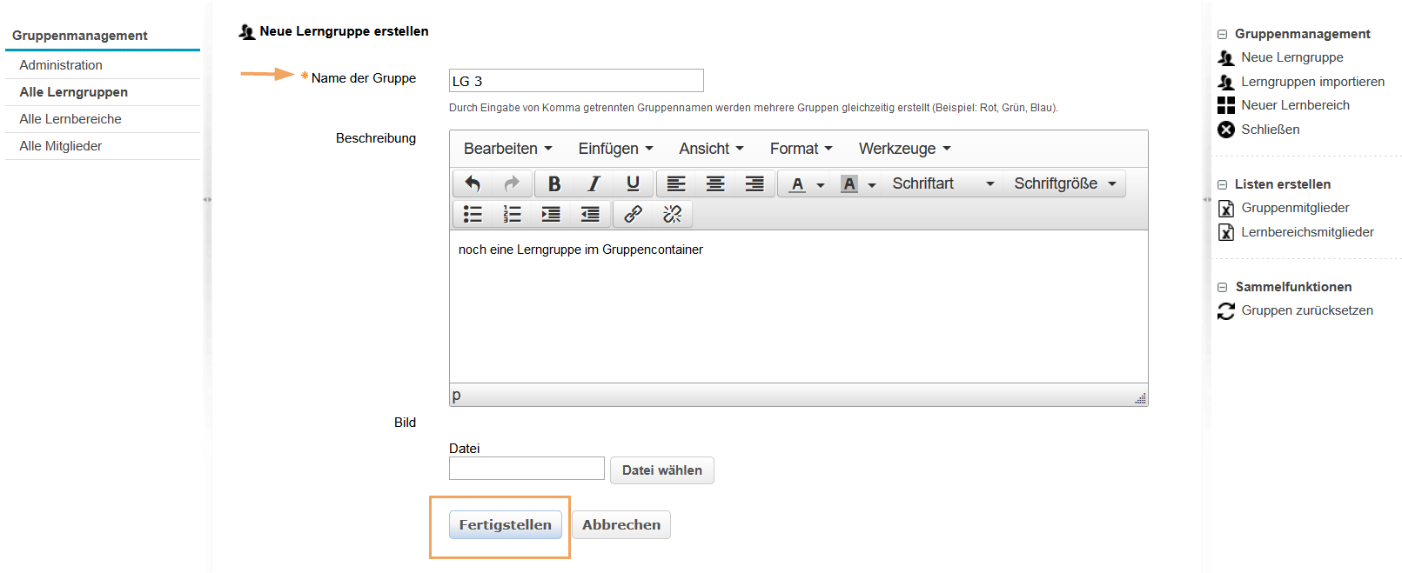The height and width of the screenshot is (573, 1402).
Task: Toggle bold formatting
Action: click(x=554, y=183)
